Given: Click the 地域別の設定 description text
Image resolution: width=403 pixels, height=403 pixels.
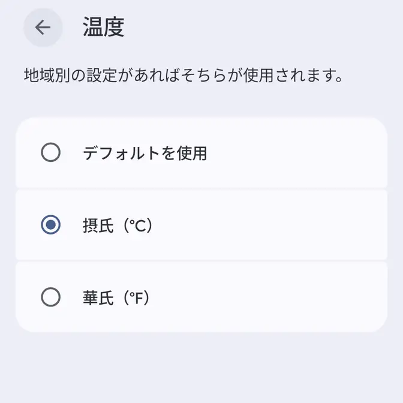Looking at the screenshot, I should (183, 77).
